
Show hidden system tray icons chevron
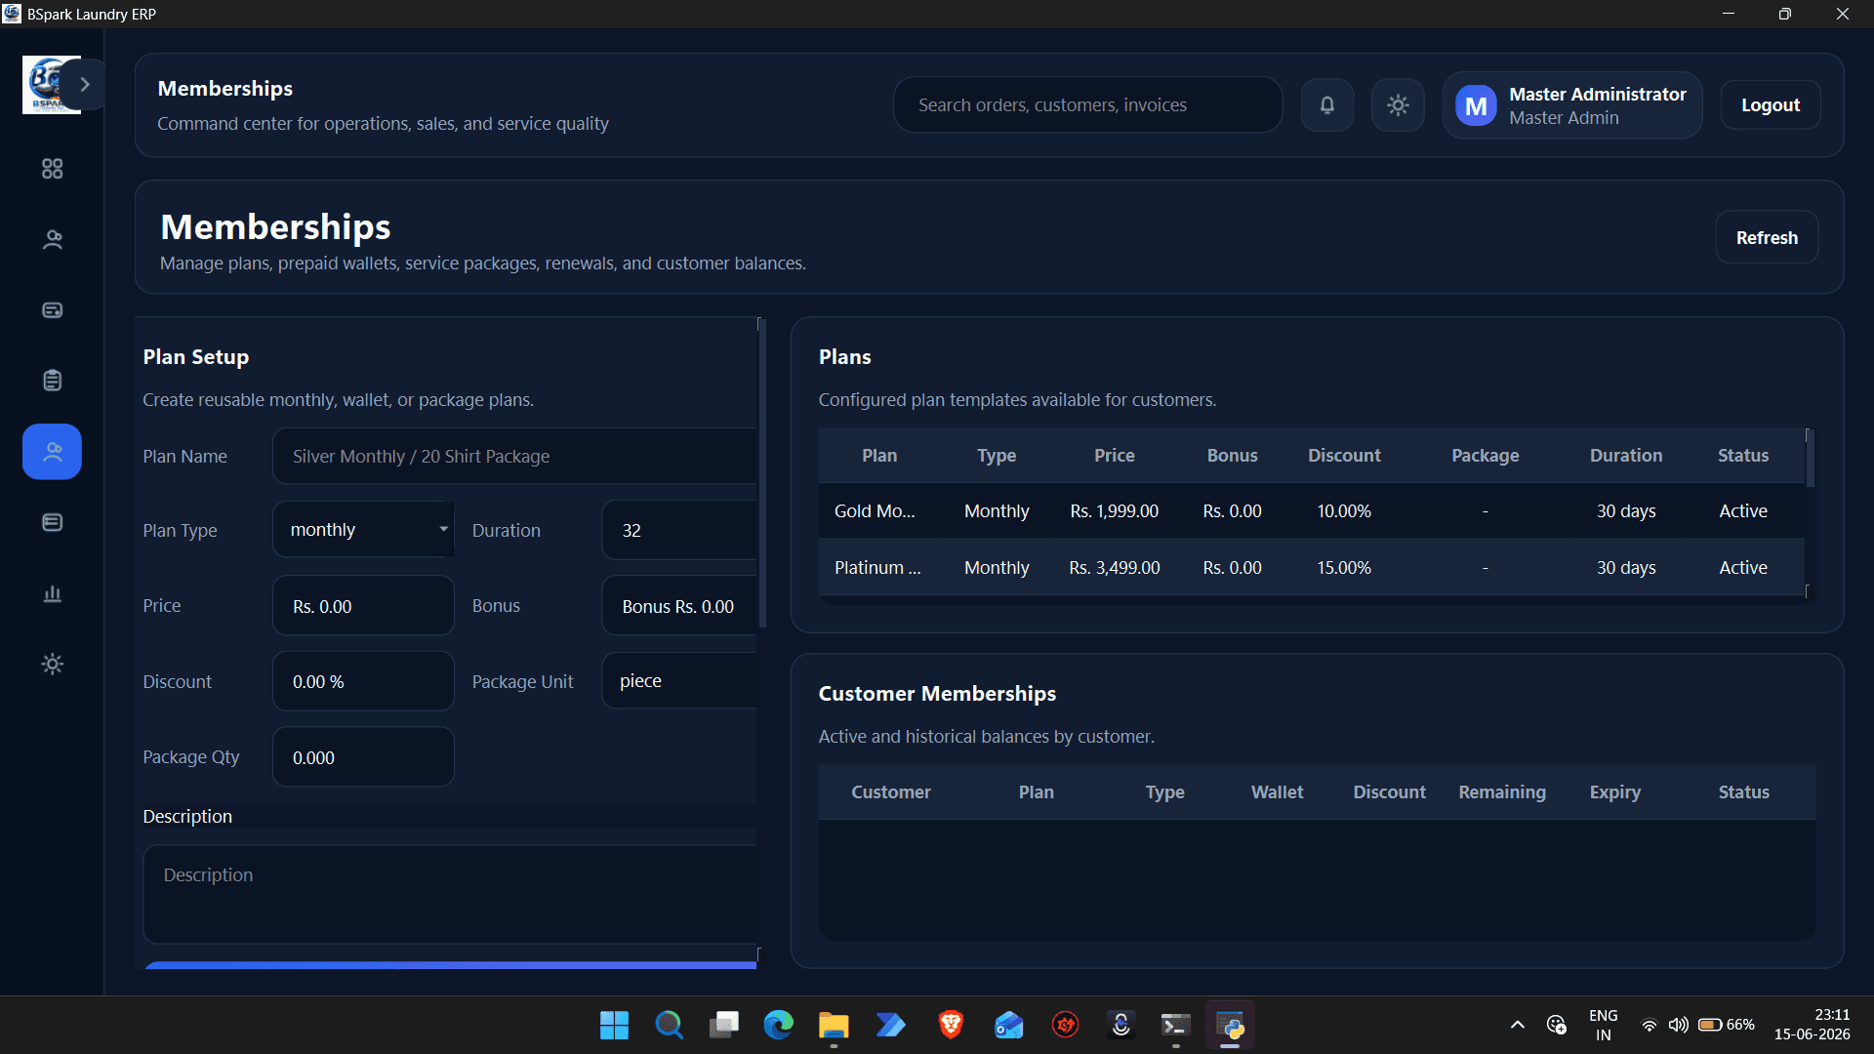pos(1517,1025)
